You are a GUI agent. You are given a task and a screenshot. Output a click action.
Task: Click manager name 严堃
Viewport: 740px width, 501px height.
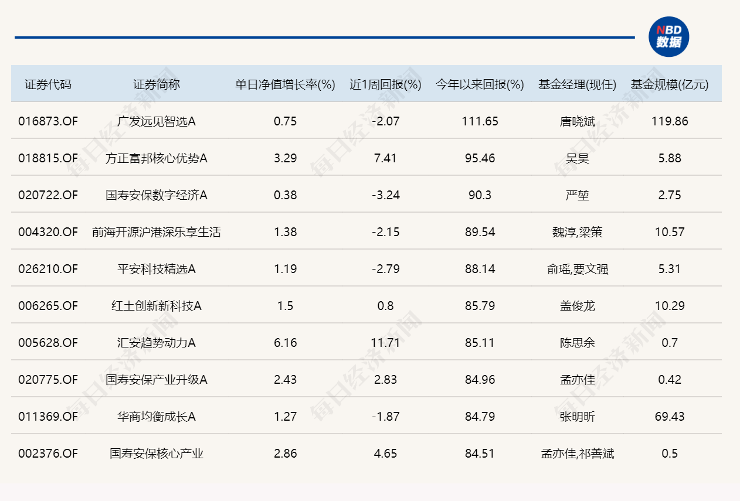point(577,195)
